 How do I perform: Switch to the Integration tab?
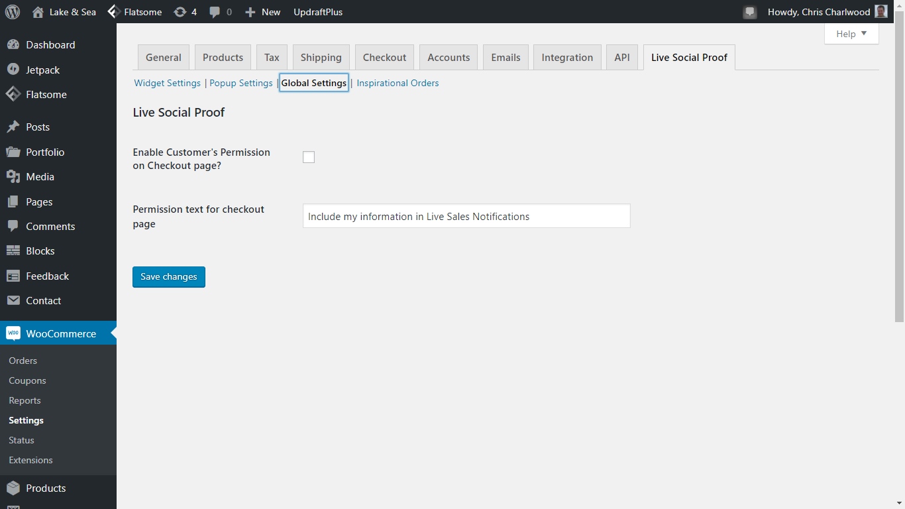tap(567, 58)
